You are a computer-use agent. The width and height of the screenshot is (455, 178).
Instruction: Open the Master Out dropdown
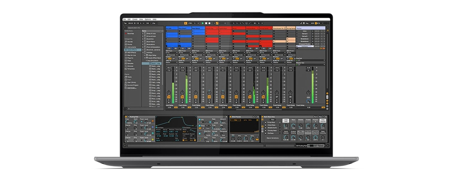tap(310, 65)
